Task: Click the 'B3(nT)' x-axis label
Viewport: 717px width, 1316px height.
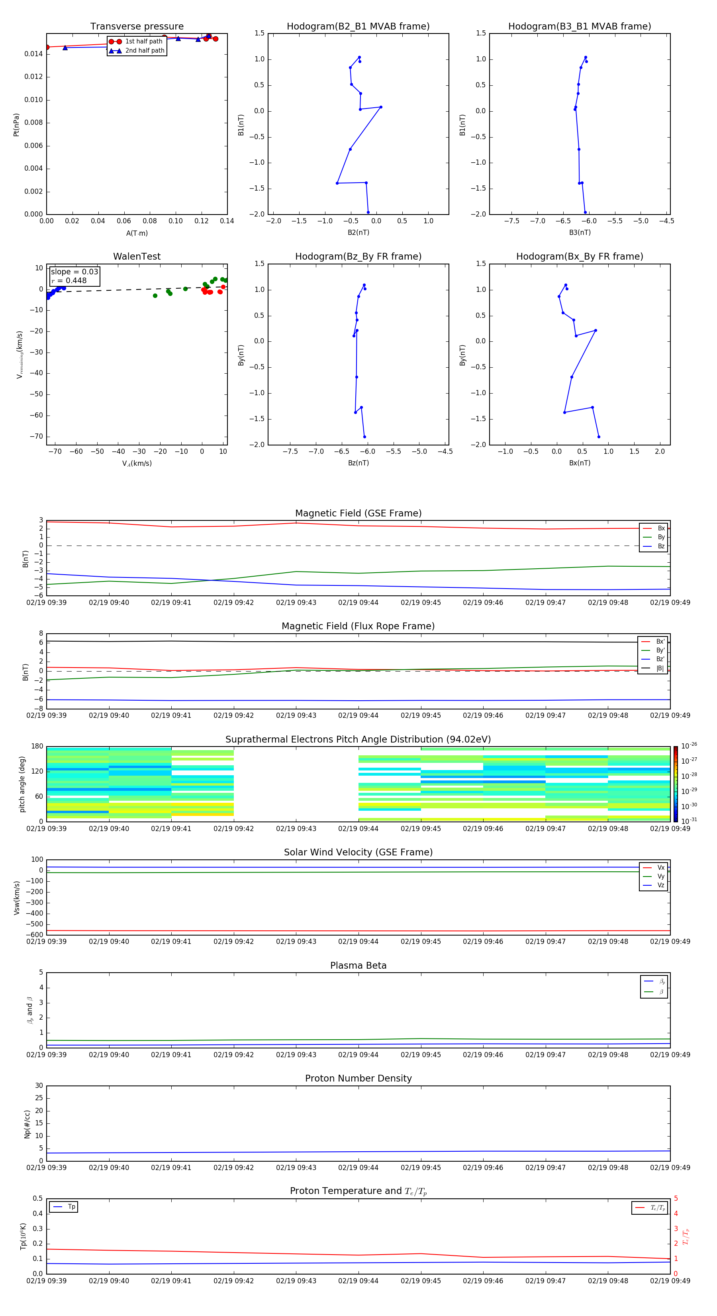Action: click(580, 232)
